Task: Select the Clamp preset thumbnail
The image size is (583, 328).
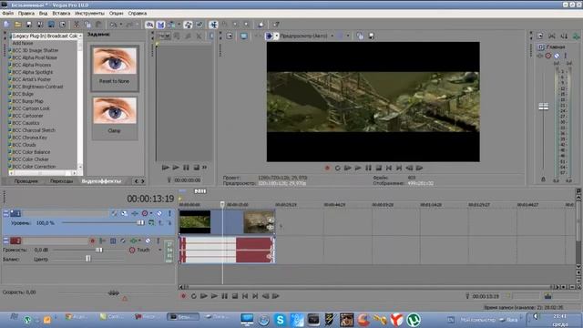Action: [x=115, y=118]
